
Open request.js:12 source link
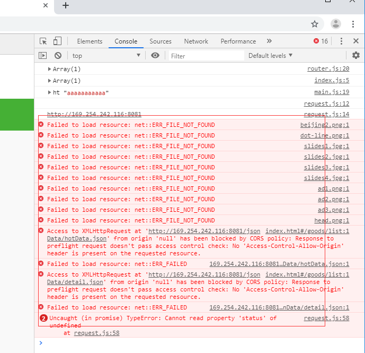(x=326, y=104)
